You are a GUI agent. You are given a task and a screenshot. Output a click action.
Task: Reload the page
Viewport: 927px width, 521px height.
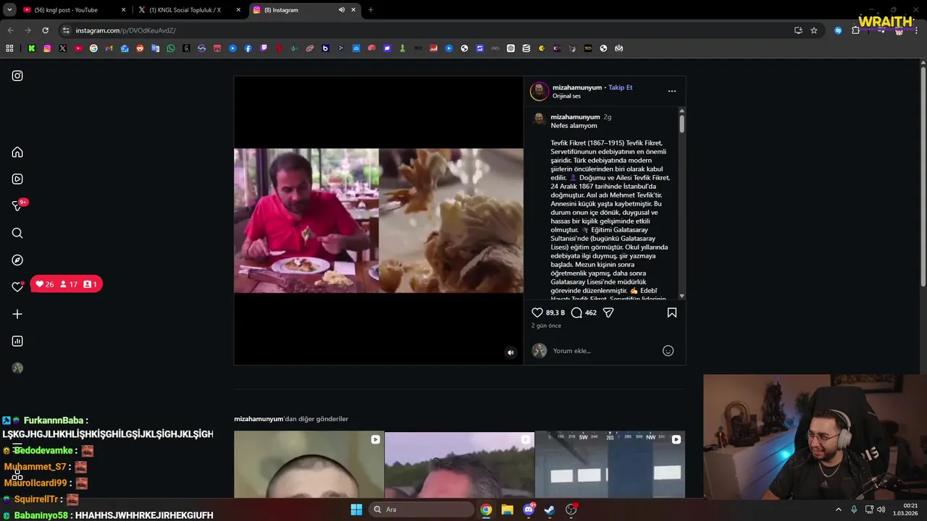(45, 30)
